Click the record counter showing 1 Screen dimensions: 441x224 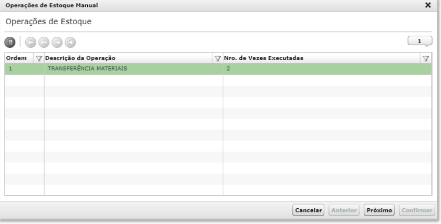(419, 41)
